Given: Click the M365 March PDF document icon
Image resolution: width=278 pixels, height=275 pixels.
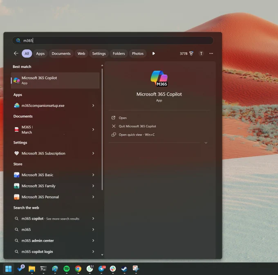Looking at the screenshot, I should 17,130.
